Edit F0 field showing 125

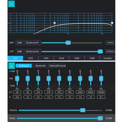click(38, 92)
